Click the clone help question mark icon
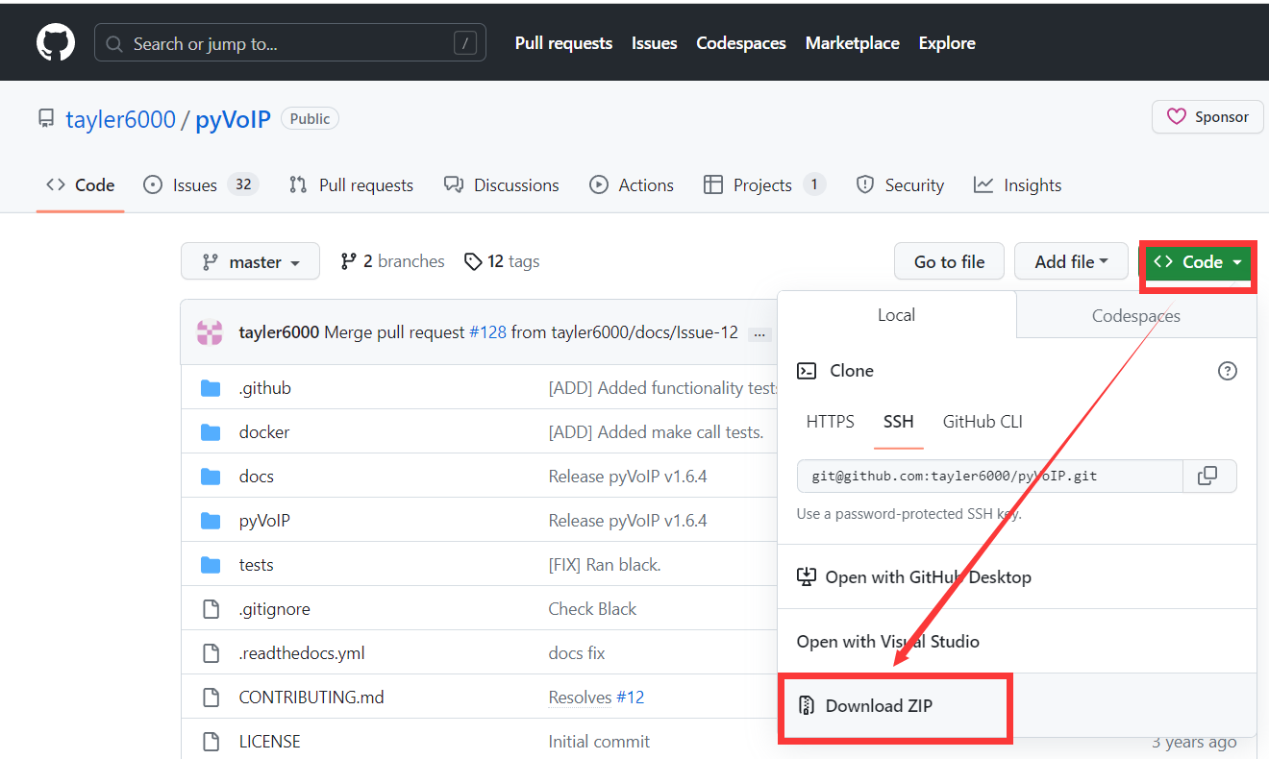Screen dimensions: 1269x759 1228,370
